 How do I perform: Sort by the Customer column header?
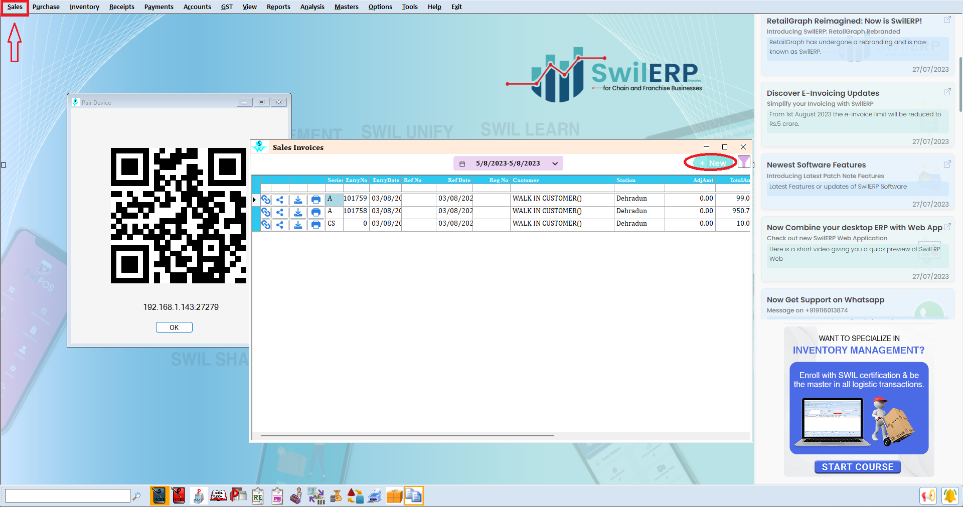coord(562,180)
